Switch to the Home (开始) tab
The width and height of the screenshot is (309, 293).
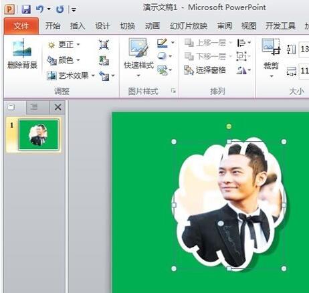tap(53, 26)
